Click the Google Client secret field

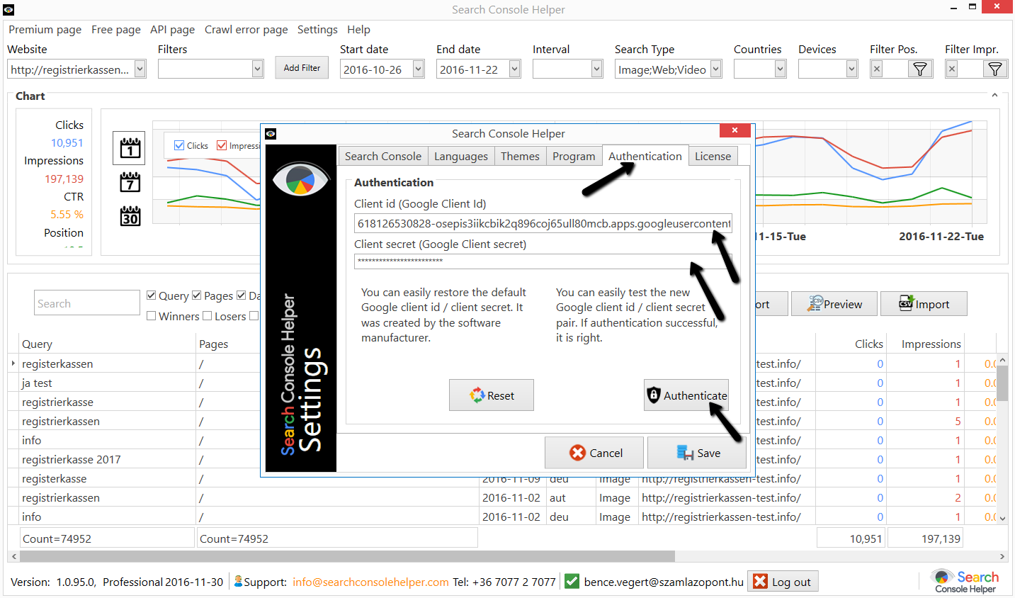pyautogui.click(x=543, y=261)
